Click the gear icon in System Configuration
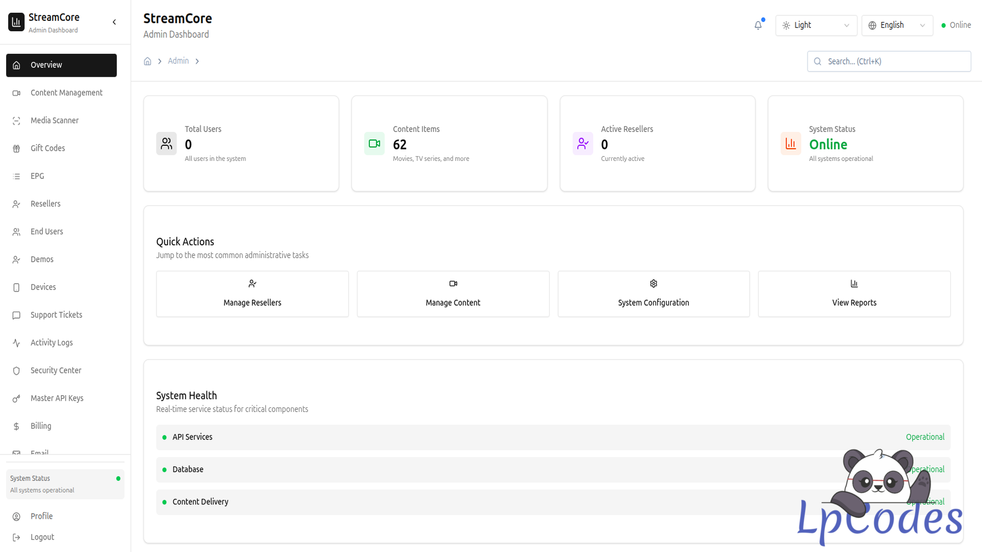The height and width of the screenshot is (552, 982). point(654,284)
